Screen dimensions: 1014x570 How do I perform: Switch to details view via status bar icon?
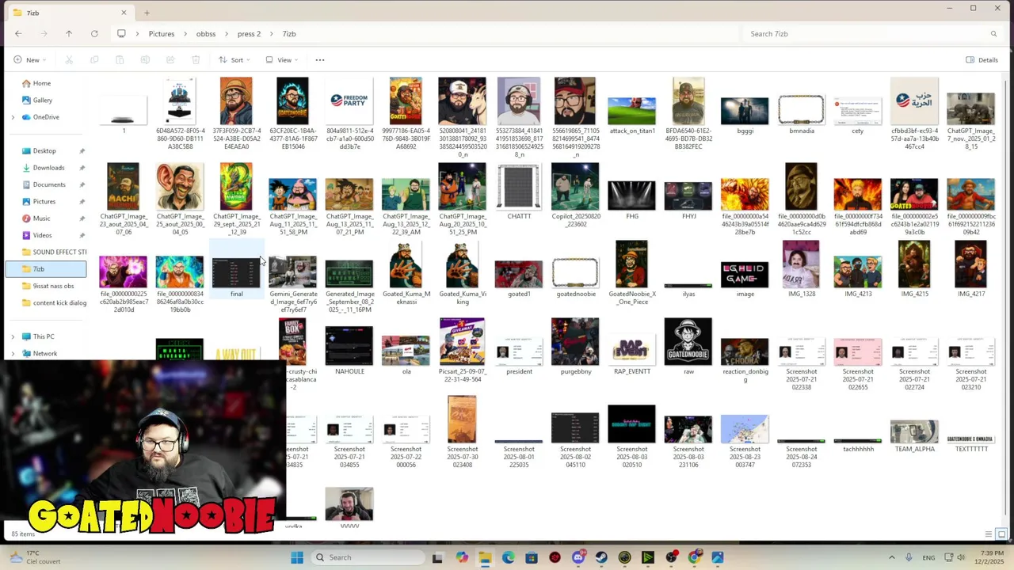coord(989,534)
